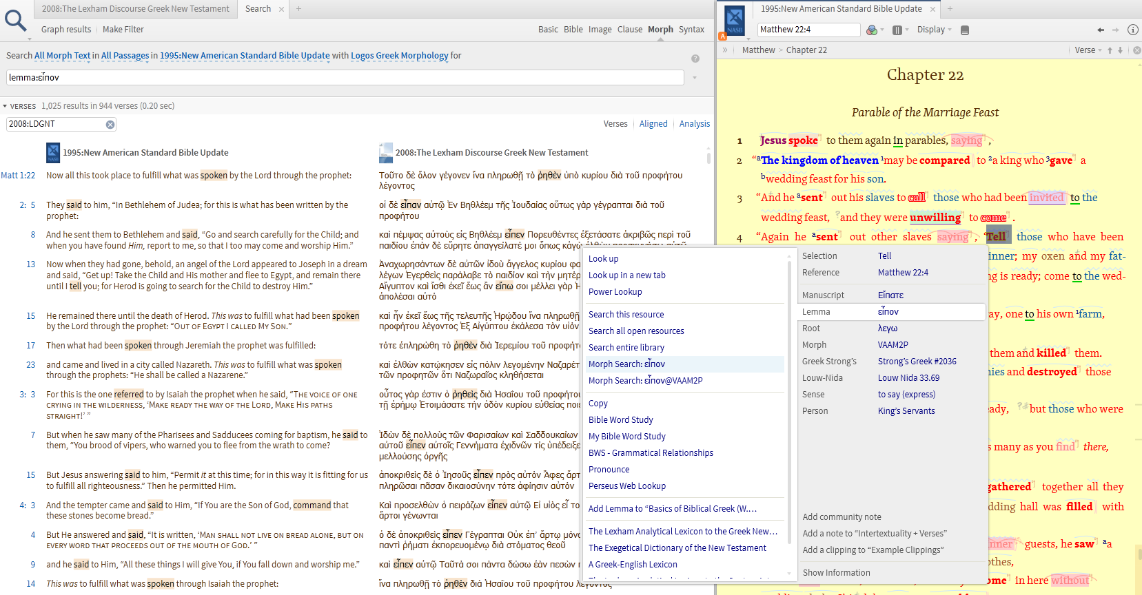
Task: Select 'Power Lookup' from context menu
Action: click(615, 292)
